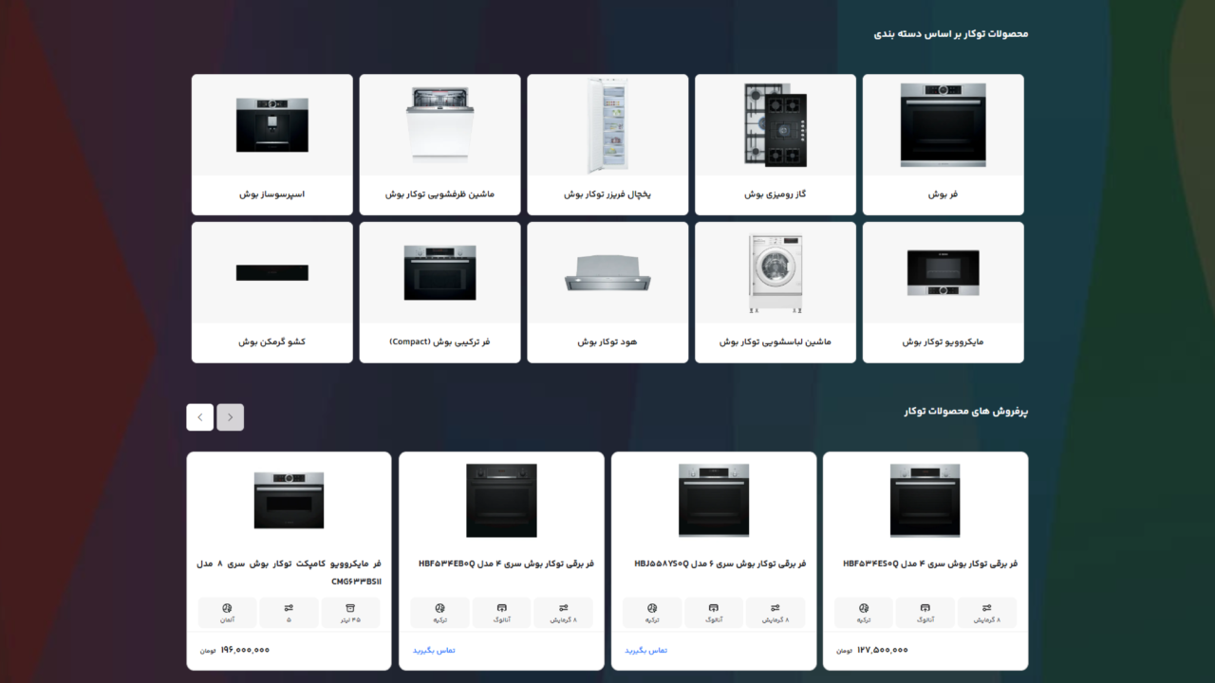View the HBJ558YS0Q oven product photo
The image size is (1215, 683).
(x=714, y=500)
